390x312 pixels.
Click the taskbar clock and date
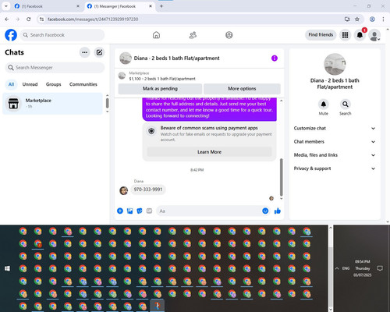[x=363, y=268]
